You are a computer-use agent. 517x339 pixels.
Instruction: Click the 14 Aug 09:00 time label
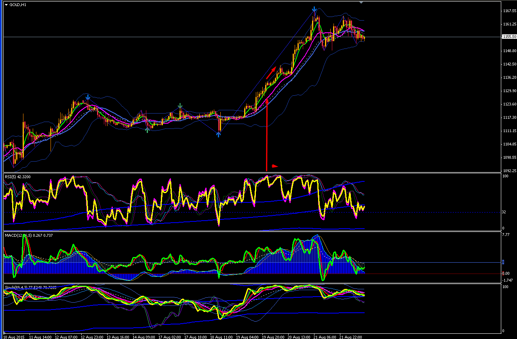click(x=143, y=337)
